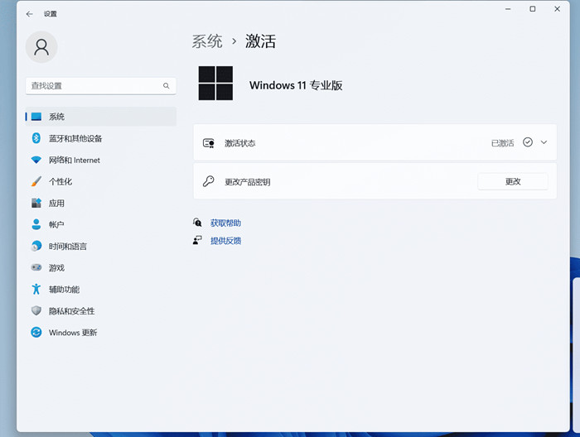Click the 已激活 status text
Viewport: 580px width, 437px height.
(x=502, y=143)
